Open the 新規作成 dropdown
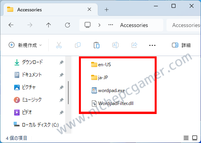Screen dimensions: 201x143 click(x=25, y=45)
